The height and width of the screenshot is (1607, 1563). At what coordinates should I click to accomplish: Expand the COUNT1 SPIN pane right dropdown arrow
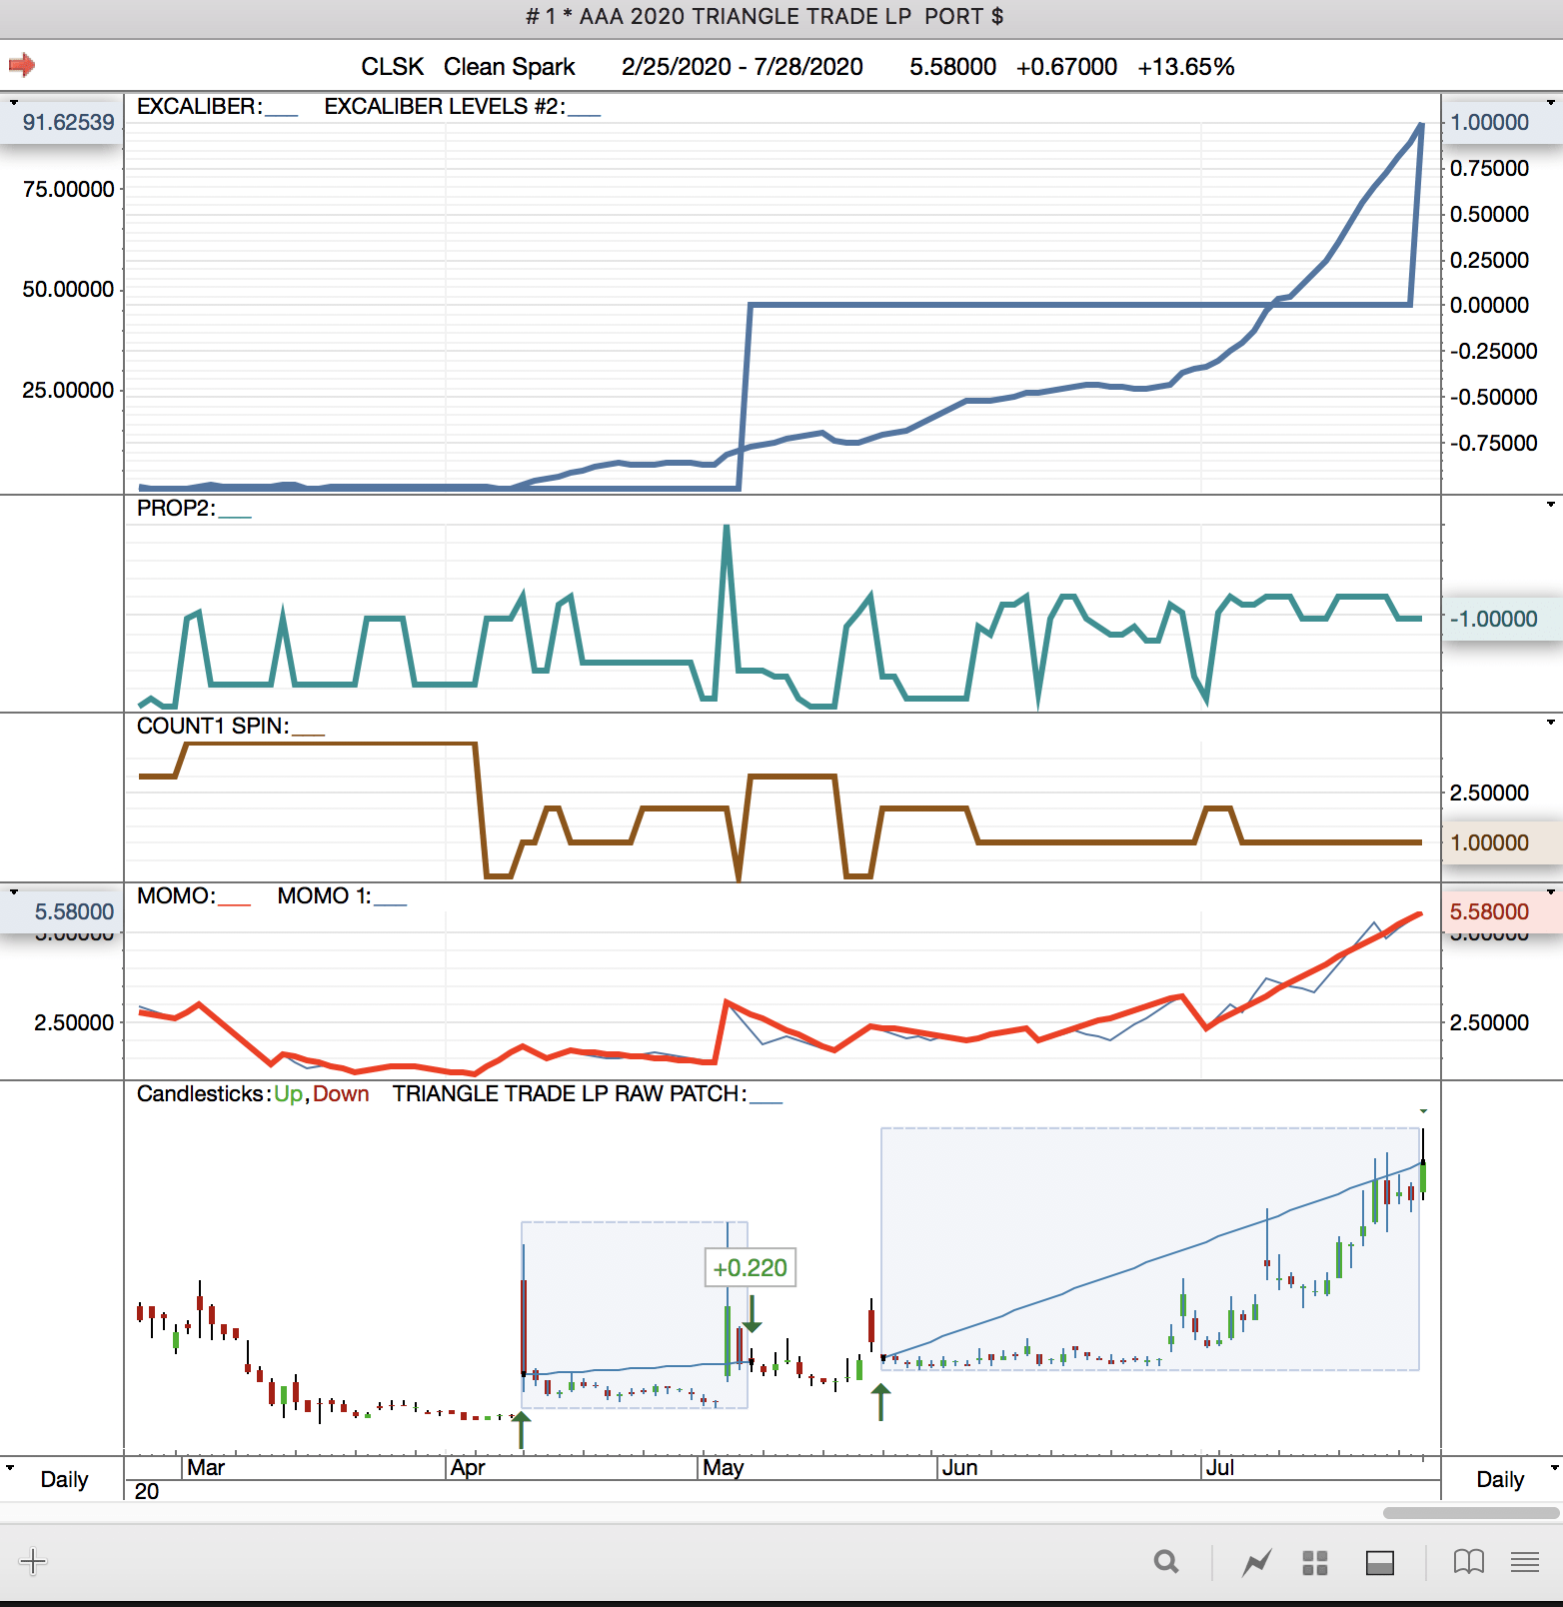point(1551,722)
